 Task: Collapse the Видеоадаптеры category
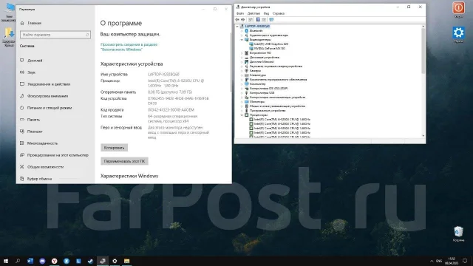coord(242,39)
